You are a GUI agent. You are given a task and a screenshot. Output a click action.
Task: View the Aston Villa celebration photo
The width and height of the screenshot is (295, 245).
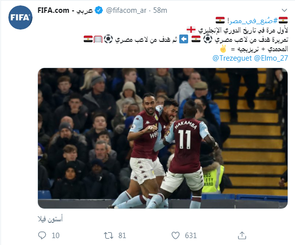click(163, 138)
